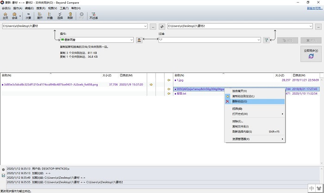This screenshot has height=193, width=324.
Task: Open the left folder path dropdown
Action: point(146,27)
